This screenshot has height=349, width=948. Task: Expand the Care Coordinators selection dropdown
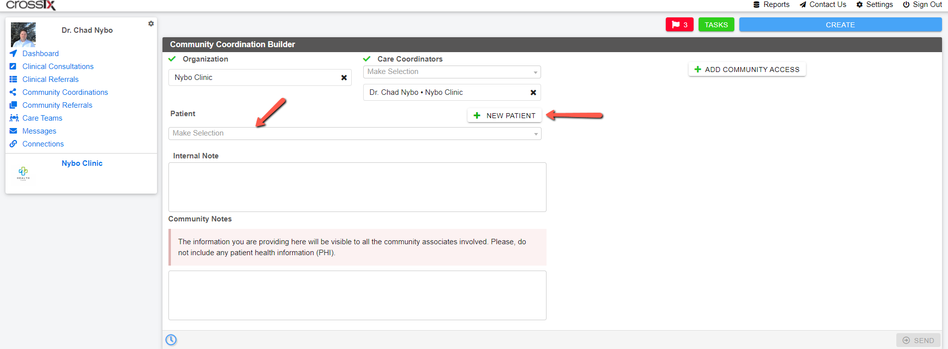[x=452, y=72]
